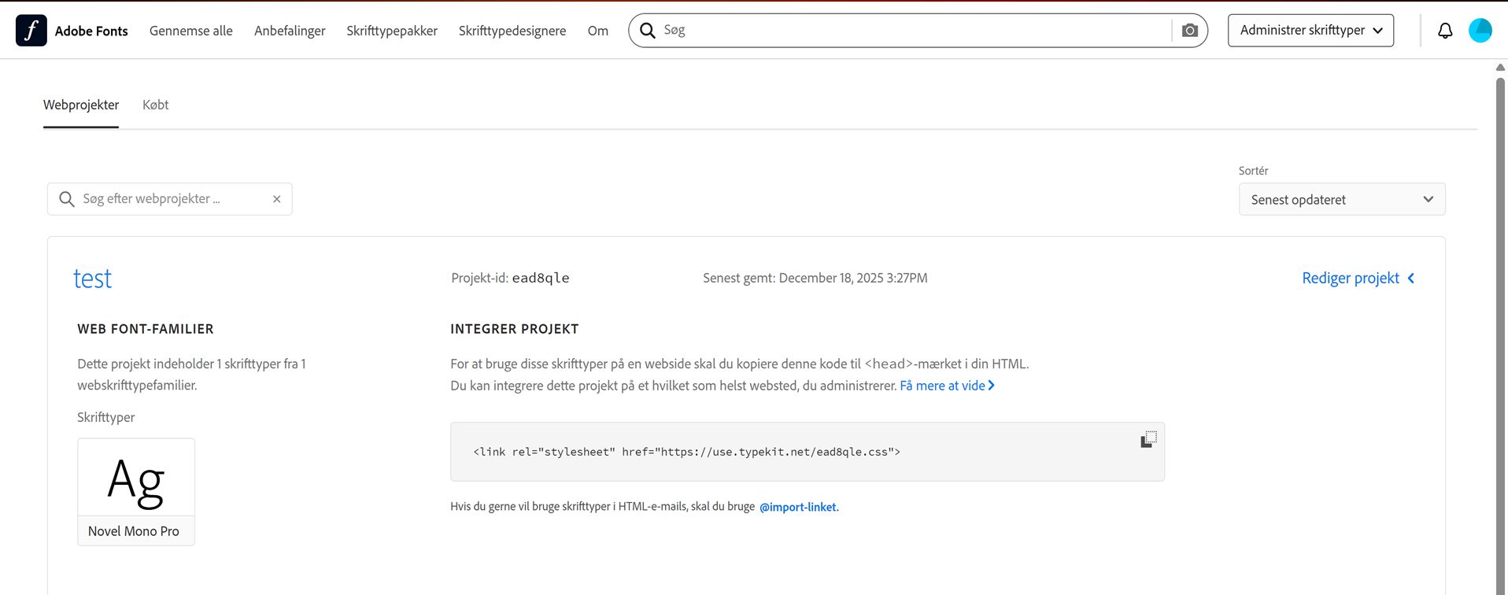Follow the Få mere at vide link
Viewport: 1508px width, 595px height.
pos(947,386)
